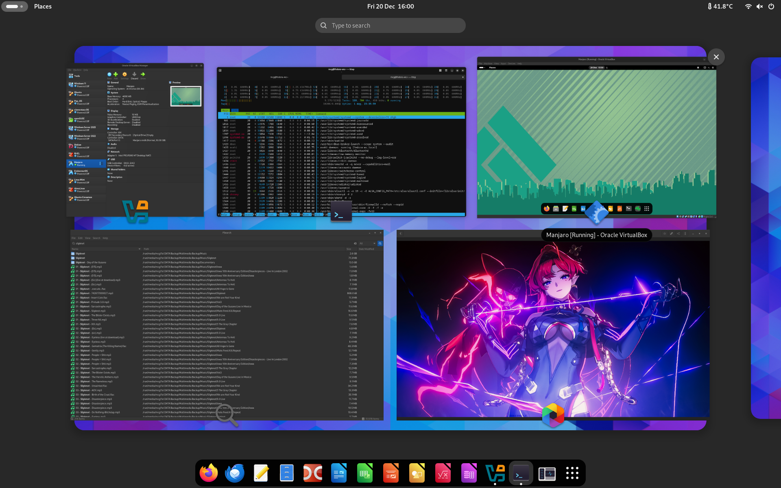Open Thunderbird mail from the dash

pos(235,473)
